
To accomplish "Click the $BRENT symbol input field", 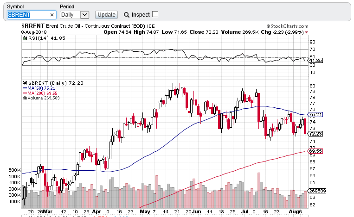I will tap(32, 15).
